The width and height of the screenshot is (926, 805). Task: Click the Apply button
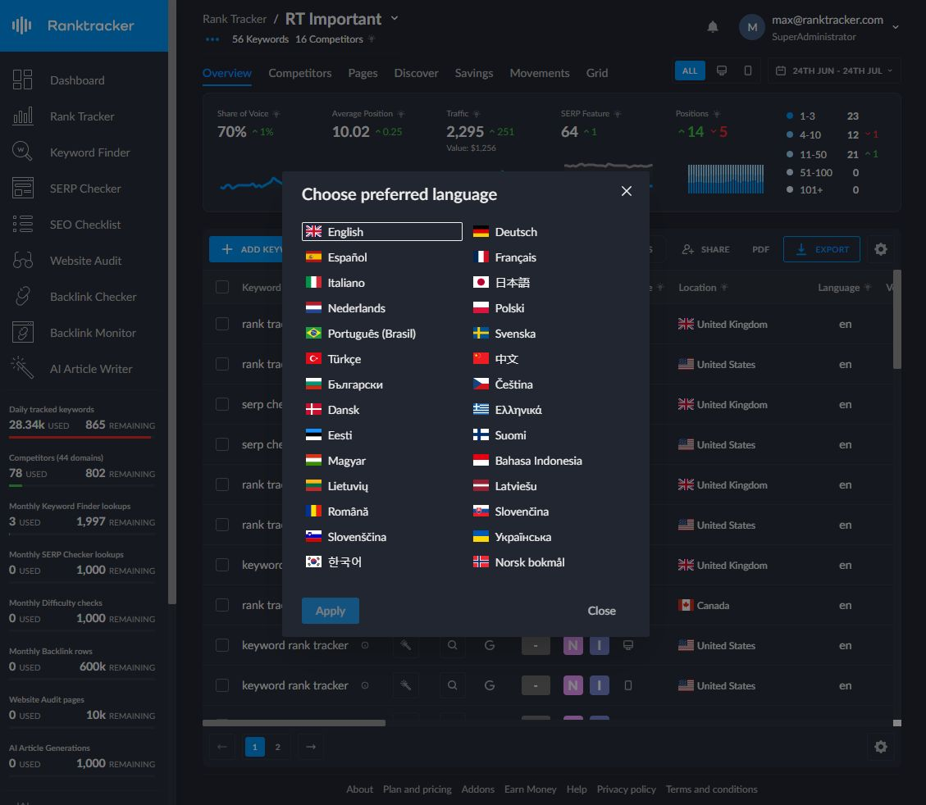[x=330, y=611]
